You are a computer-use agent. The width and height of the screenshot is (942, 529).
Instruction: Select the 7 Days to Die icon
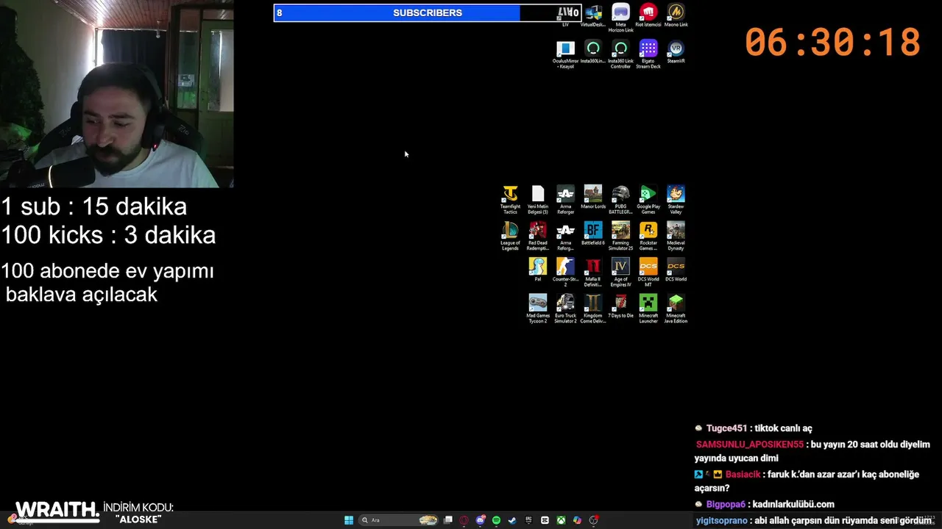[620, 306]
